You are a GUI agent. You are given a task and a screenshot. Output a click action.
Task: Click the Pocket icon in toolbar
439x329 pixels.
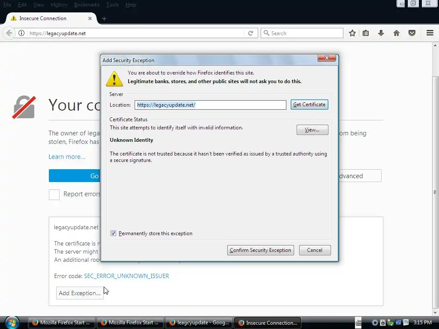click(x=412, y=33)
